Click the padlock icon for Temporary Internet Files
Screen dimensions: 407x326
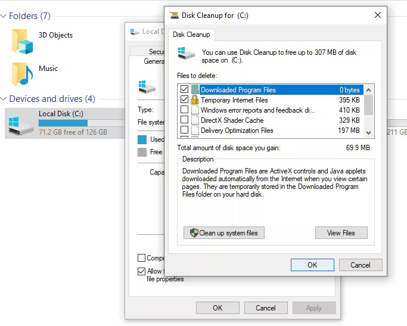point(195,100)
